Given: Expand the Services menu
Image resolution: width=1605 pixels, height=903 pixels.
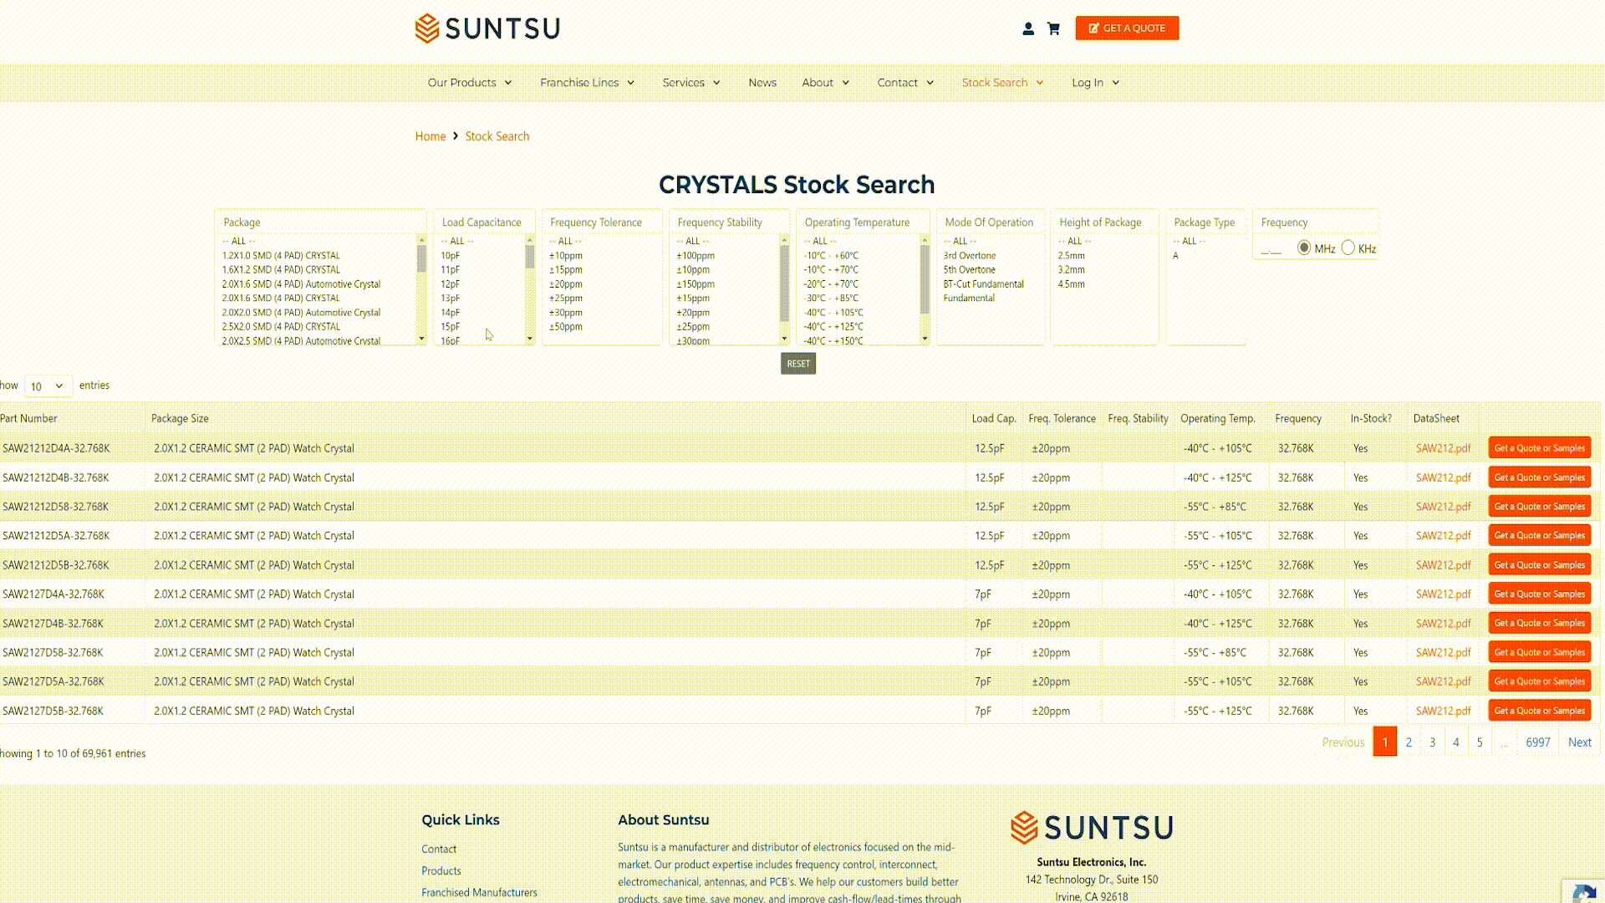Looking at the screenshot, I should [x=691, y=83].
